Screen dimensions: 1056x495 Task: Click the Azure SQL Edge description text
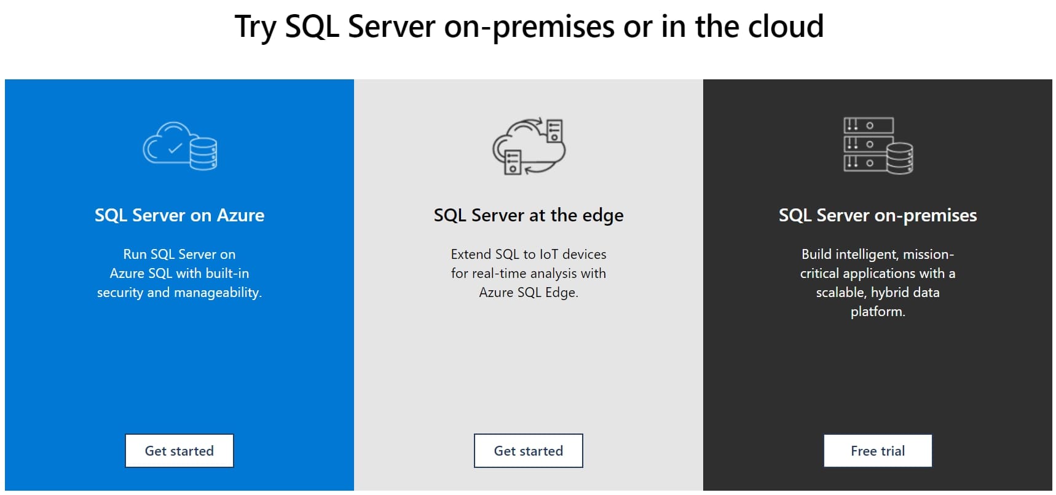click(527, 273)
